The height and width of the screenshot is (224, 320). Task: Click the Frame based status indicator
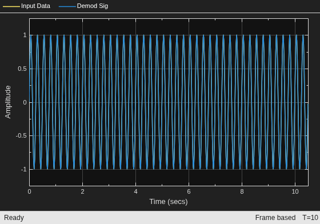(x=275, y=218)
